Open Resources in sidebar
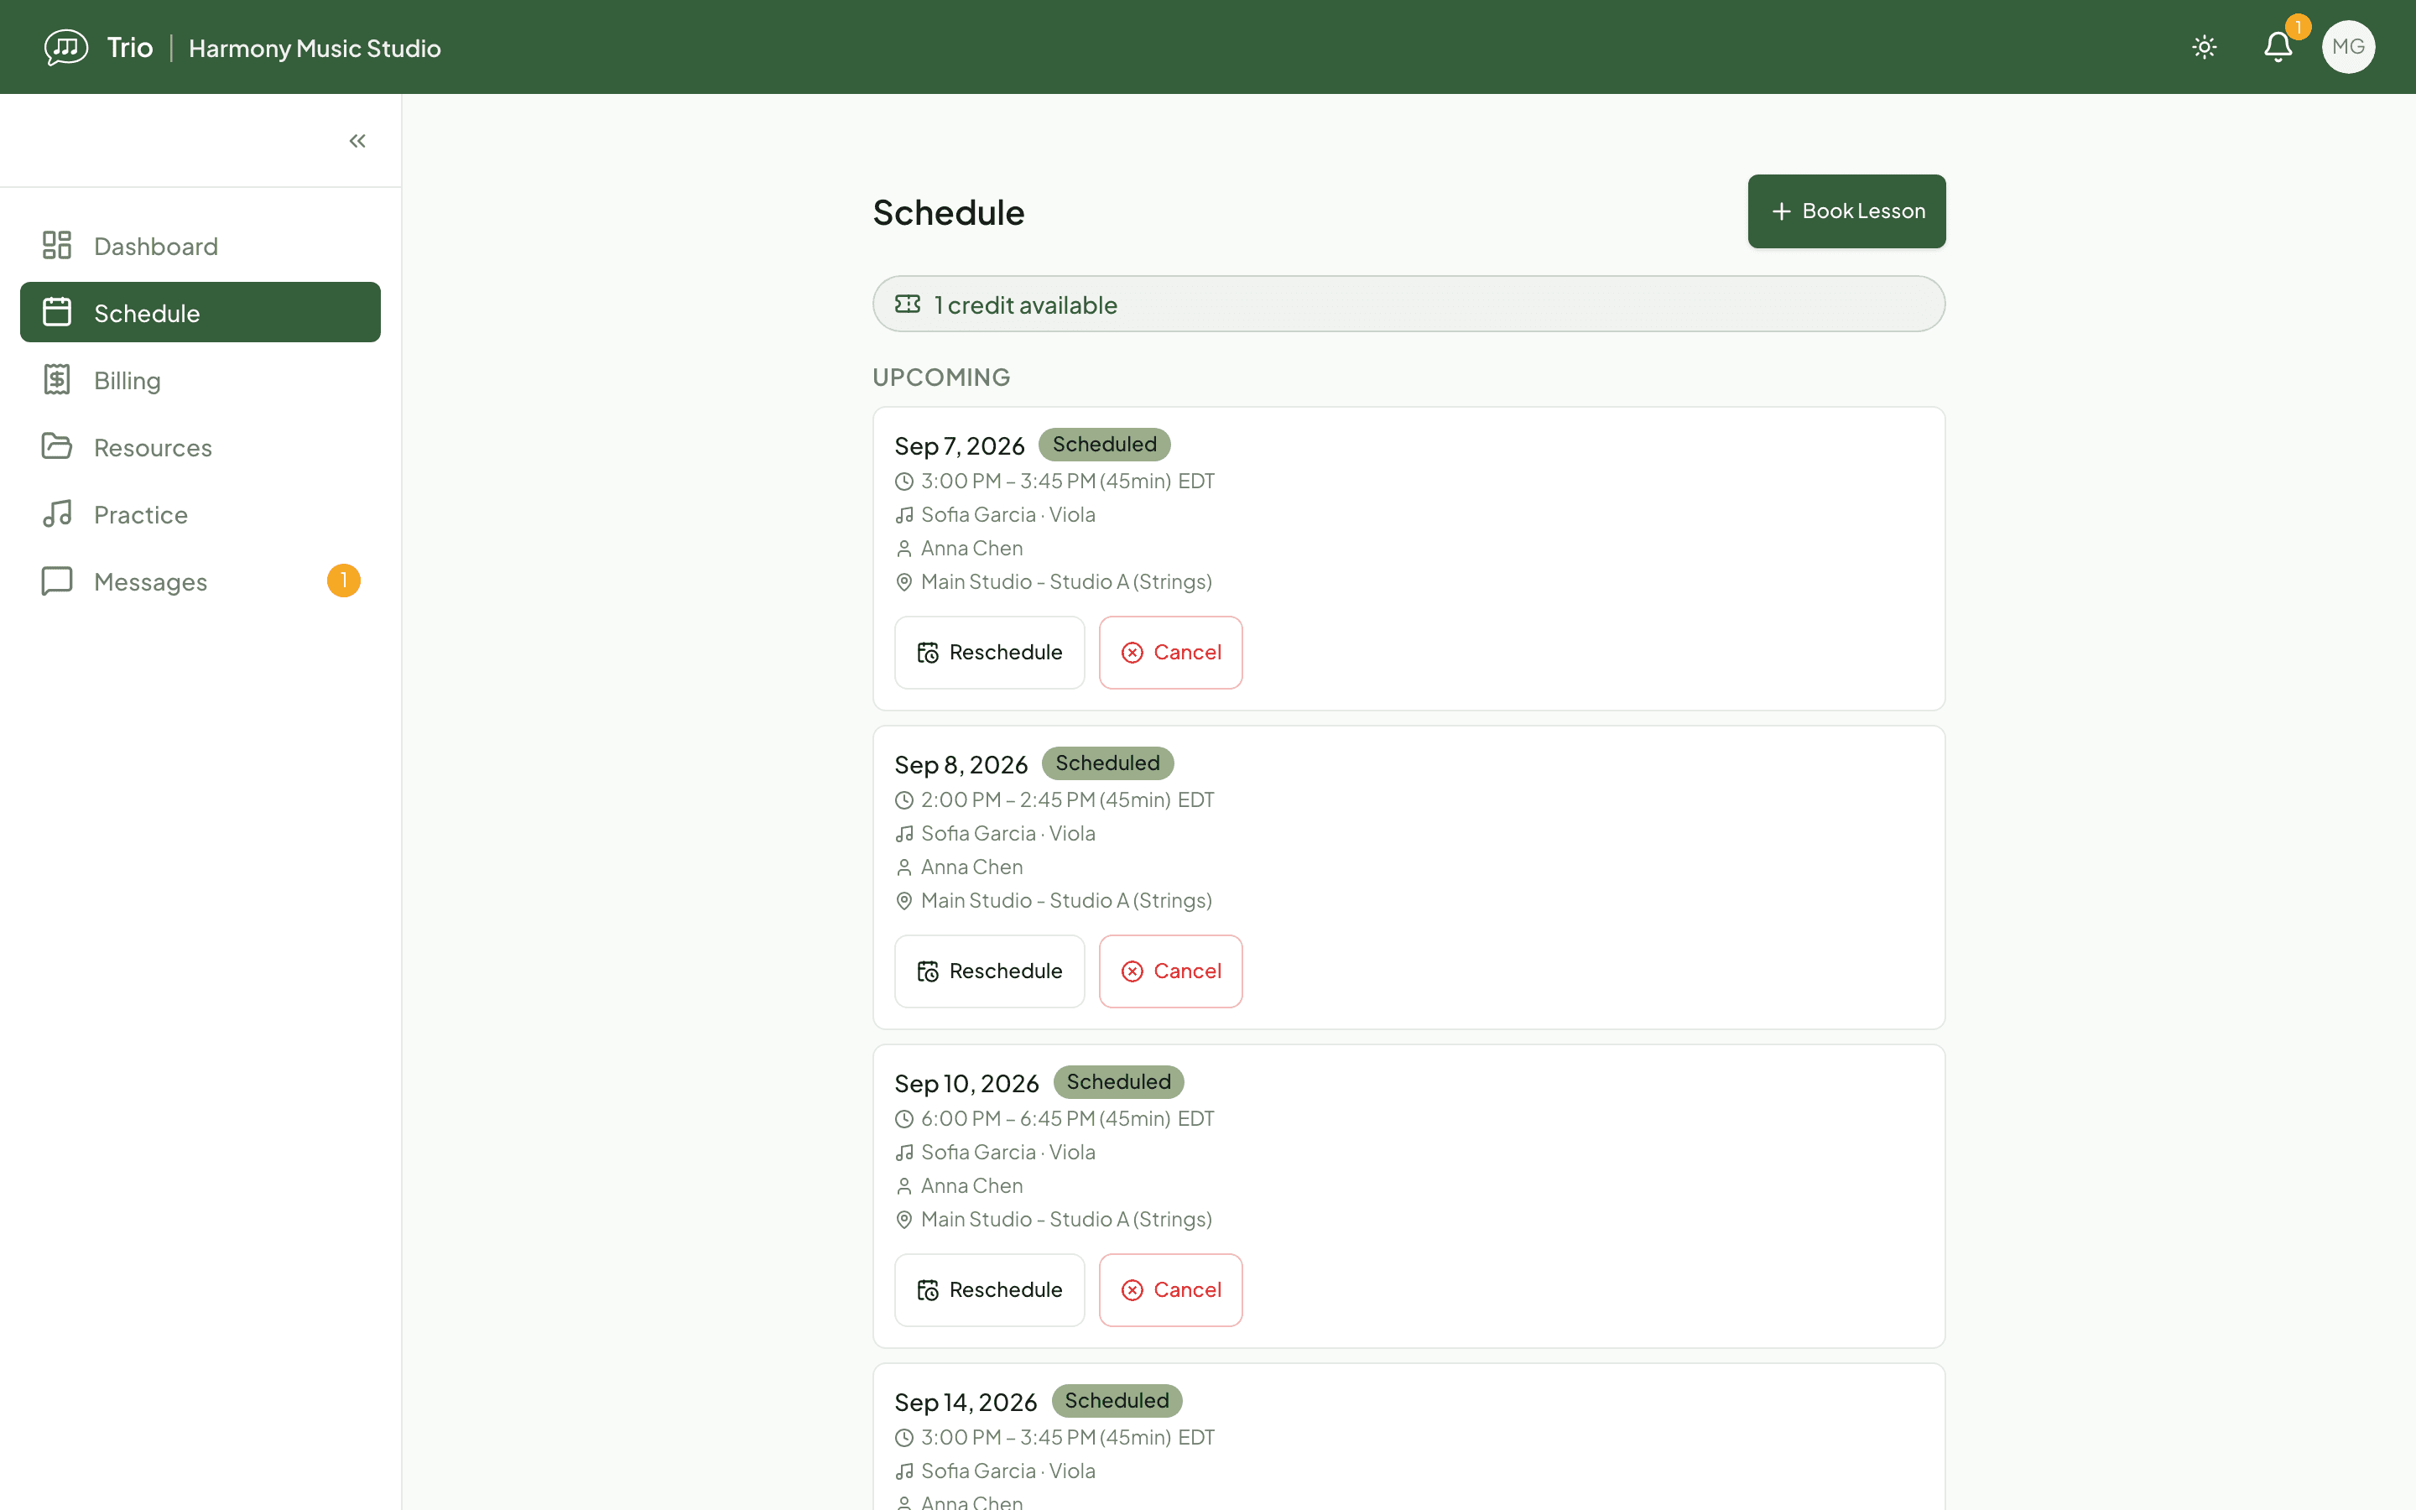 (200, 446)
